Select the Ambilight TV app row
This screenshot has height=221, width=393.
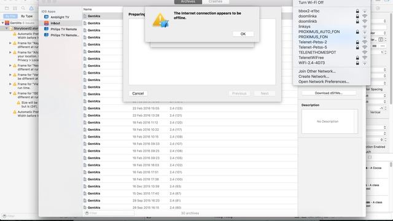pyautogui.click(x=61, y=17)
